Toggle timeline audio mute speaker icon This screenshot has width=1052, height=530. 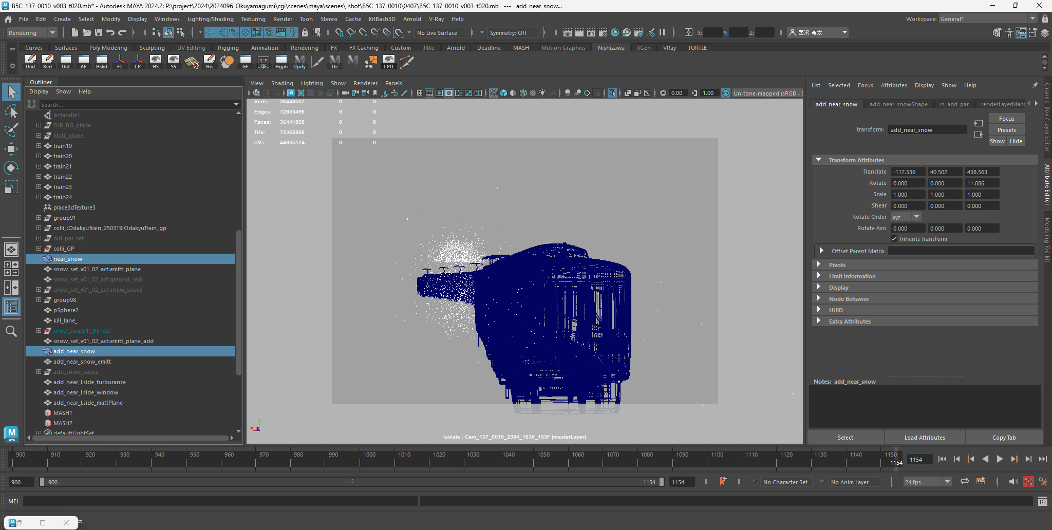pos(1013,482)
